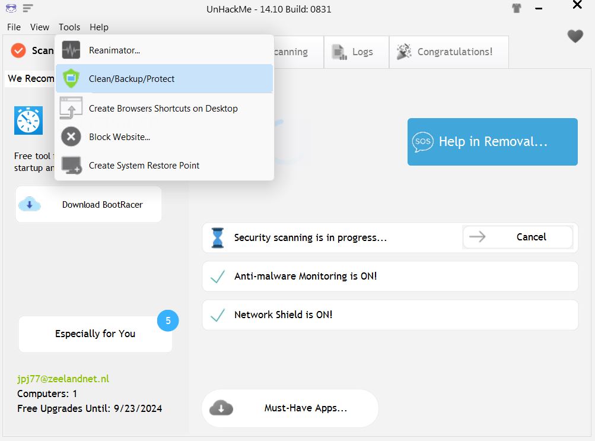Minimize the UnHackMe window
Image resolution: width=595 pixels, height=441 pixels.
pos(539,8)
